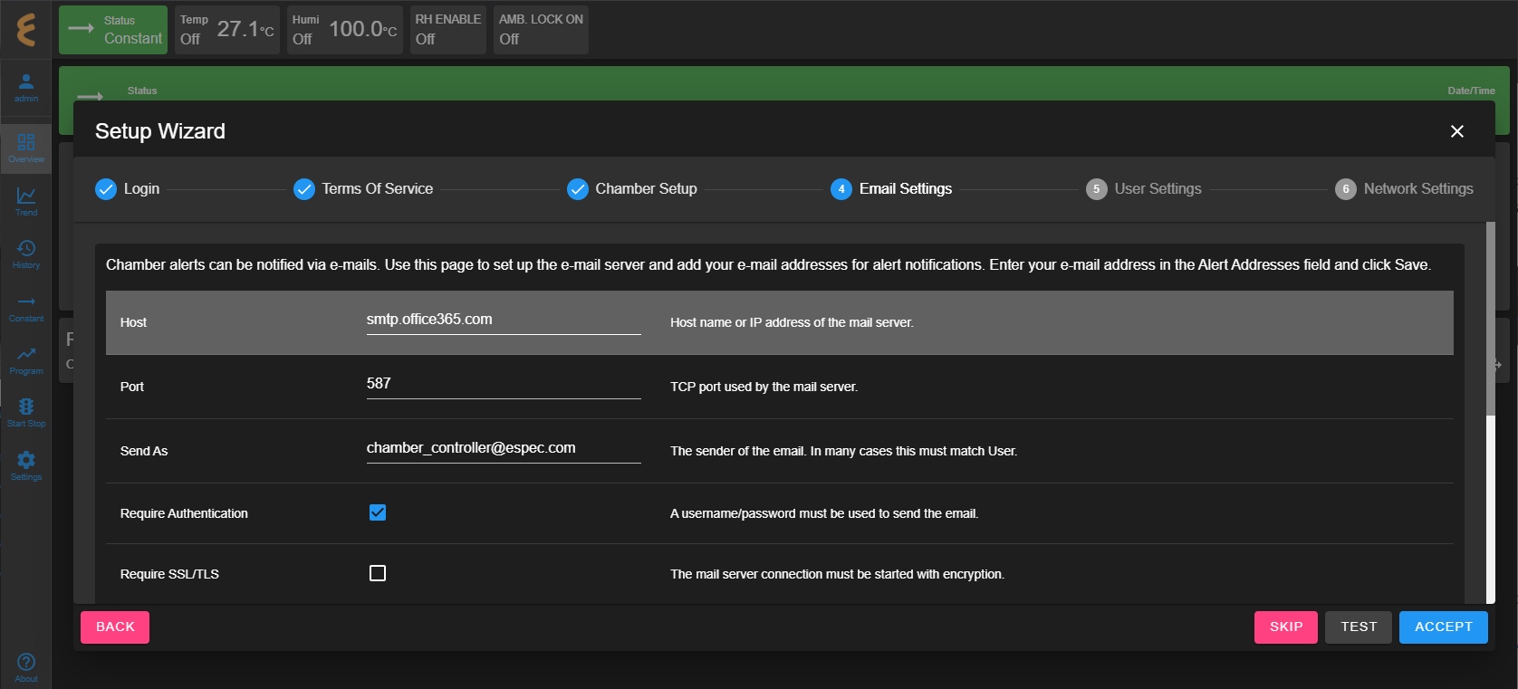Select the Temp 27.1°C tile
This screenshot has height=689, width=1518.
pyautogui.click(x=227, y=30)
